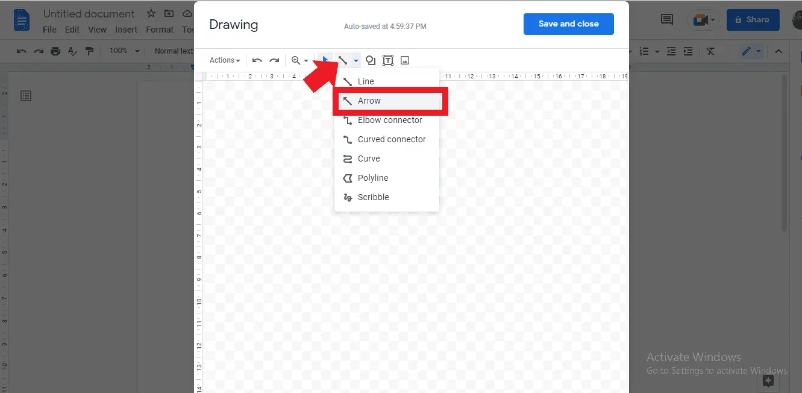802x393 pixels.
Task: Open the Actions dropdown
Action: point(224,60)
